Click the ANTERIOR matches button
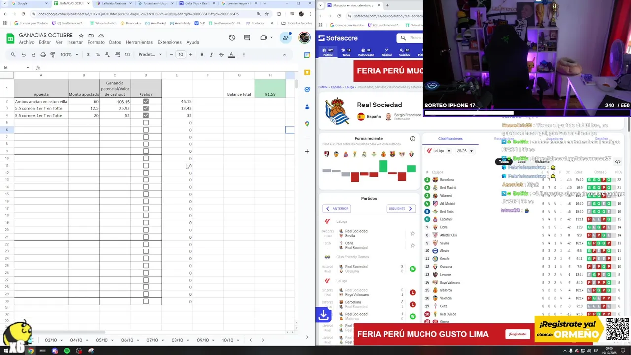631x355 pixels. pyautogui.click(x=337, y=209)
